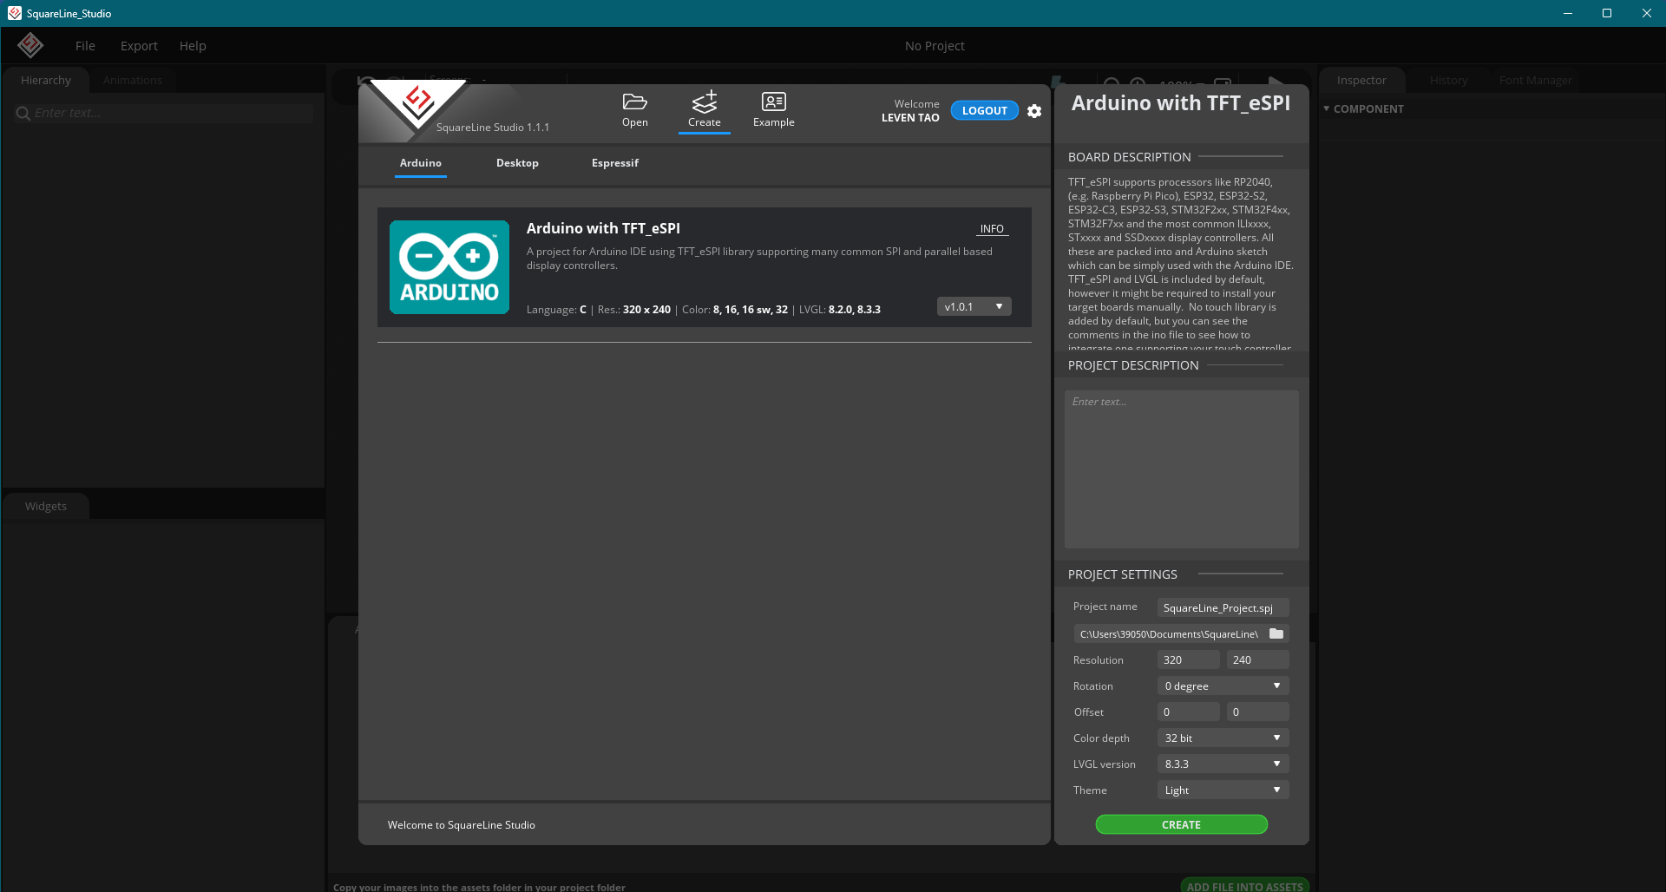
Task: Click the Welcome to SquareLine Studio status text
Action: [x=462, y=824]
